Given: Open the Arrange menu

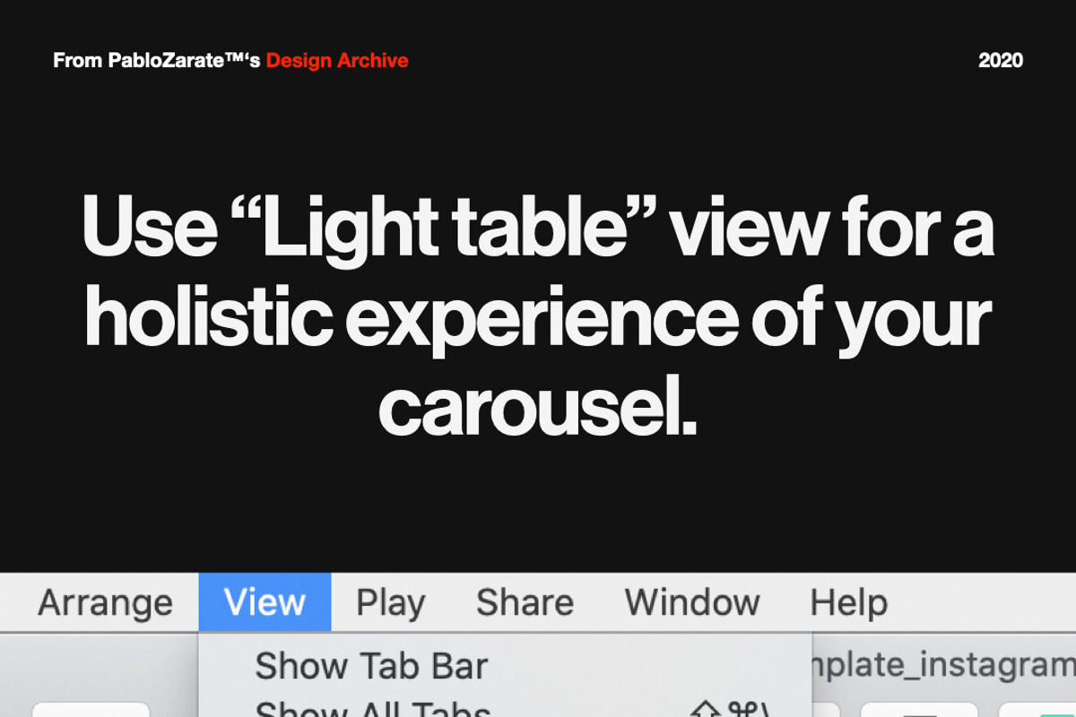Looking at the screenshot, I should [x=105, y=602].
